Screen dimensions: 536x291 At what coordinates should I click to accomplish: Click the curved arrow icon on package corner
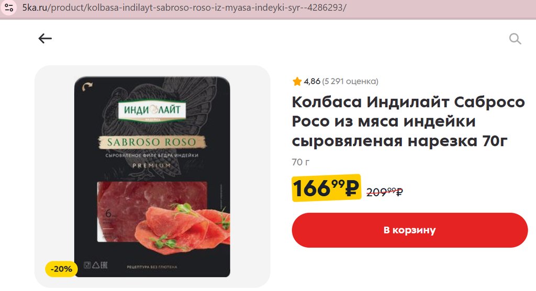(x=87, y=86)
